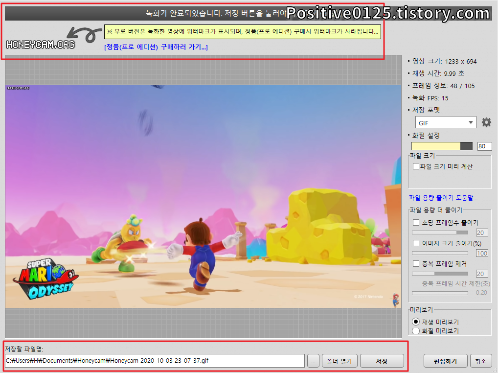Adjust the 이미지 크기 줄이기 slider

440,253
